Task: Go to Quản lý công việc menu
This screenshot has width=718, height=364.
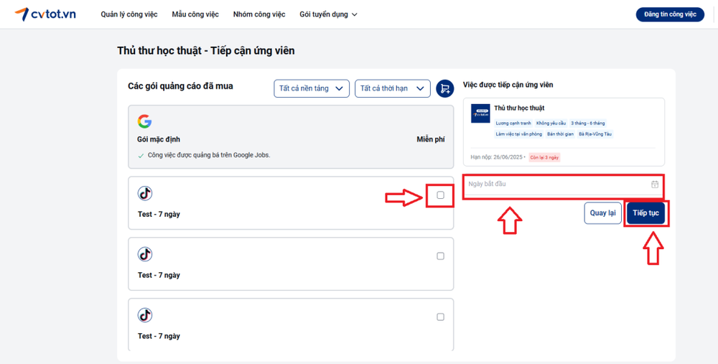Action: 129,14
